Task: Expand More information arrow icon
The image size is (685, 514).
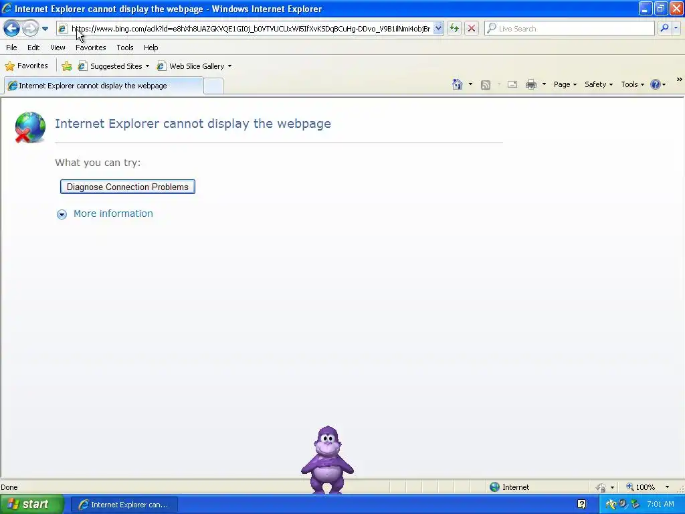Action: pos(62,214)
